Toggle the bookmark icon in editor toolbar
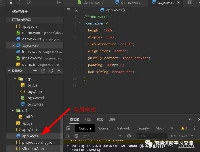 pos(76,10)
